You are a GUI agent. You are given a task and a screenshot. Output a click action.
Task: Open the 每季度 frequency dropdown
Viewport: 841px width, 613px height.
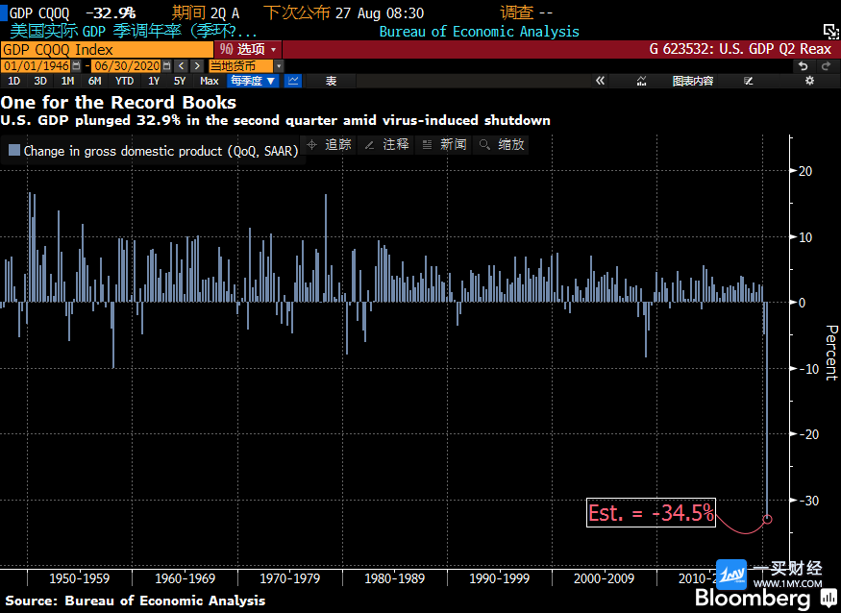coord(253,81)
